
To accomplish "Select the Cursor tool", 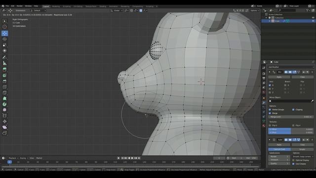I will point(4,27).
